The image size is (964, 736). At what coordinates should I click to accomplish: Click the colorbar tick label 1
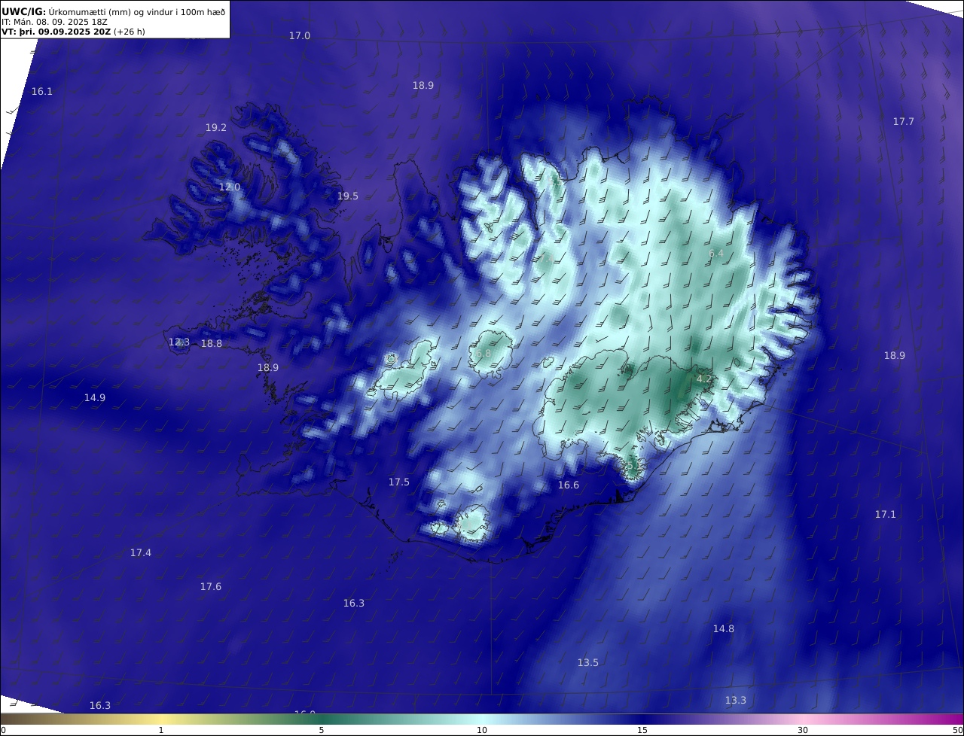161,731
